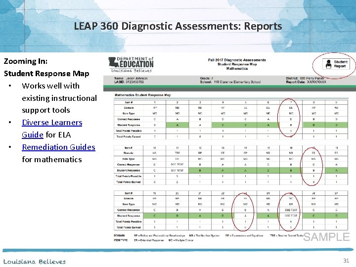356x267 pixels.
Task: Click the Department of Education Louisiana Believes logo
Action: coord(131,64)
